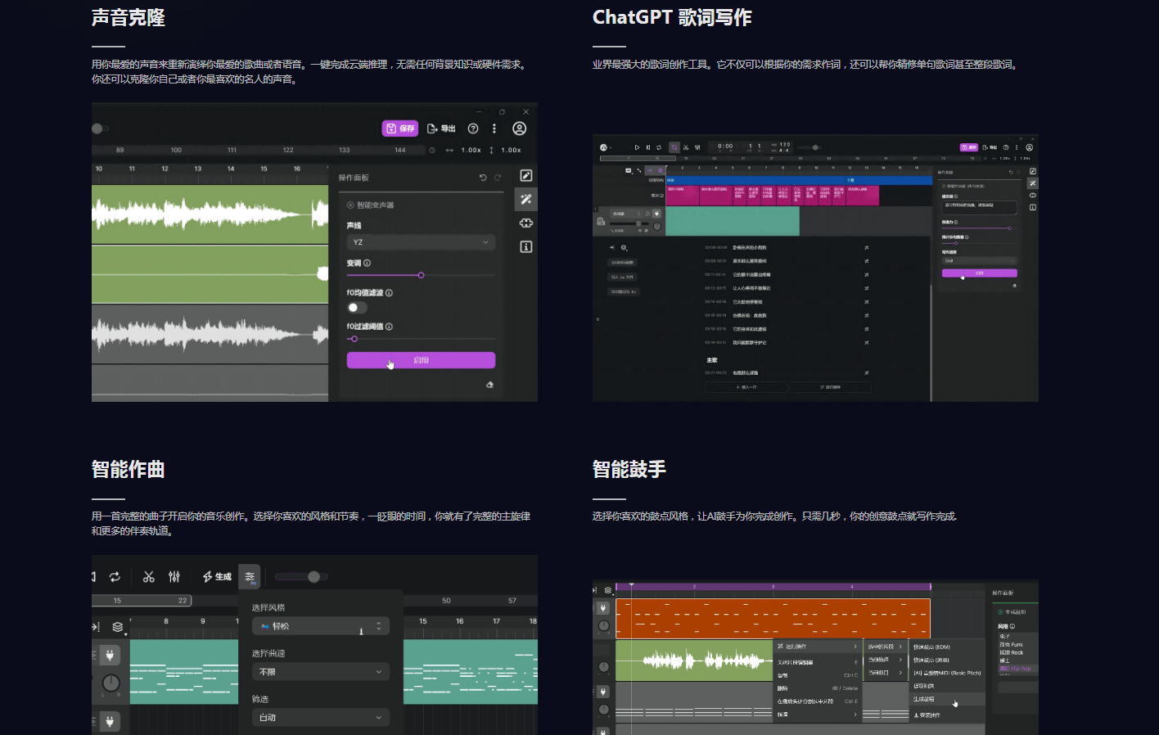
Task: Select the scissors cut tool in 智能作曲 toolbar
Action: click(x=147, y=576)
